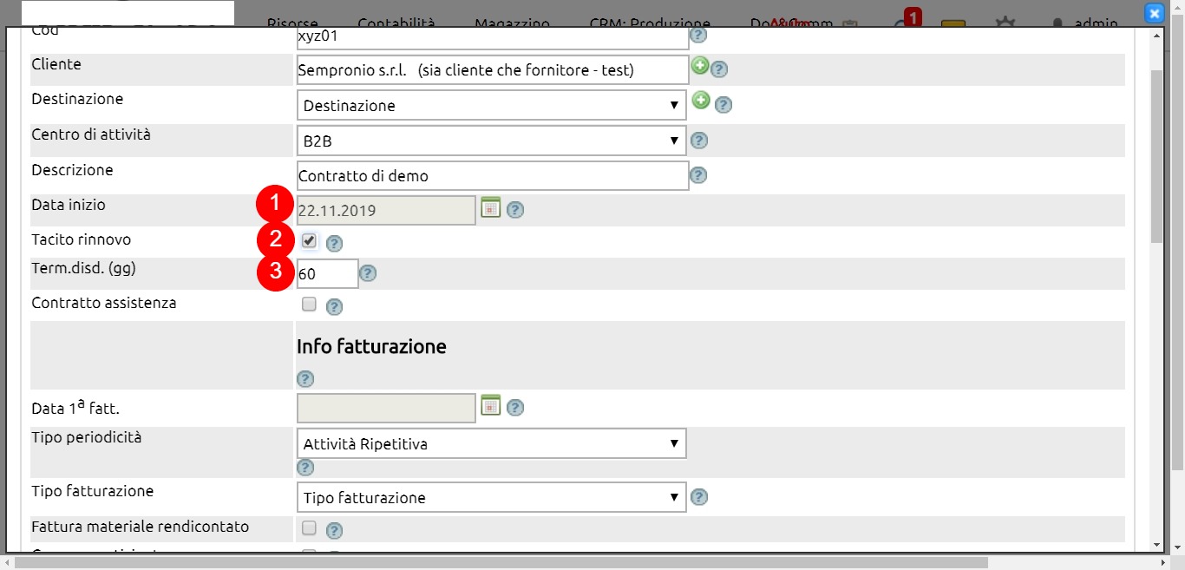1185x570 pixels.
Task: Click the Data inizio date field
Action: point(386,210)
